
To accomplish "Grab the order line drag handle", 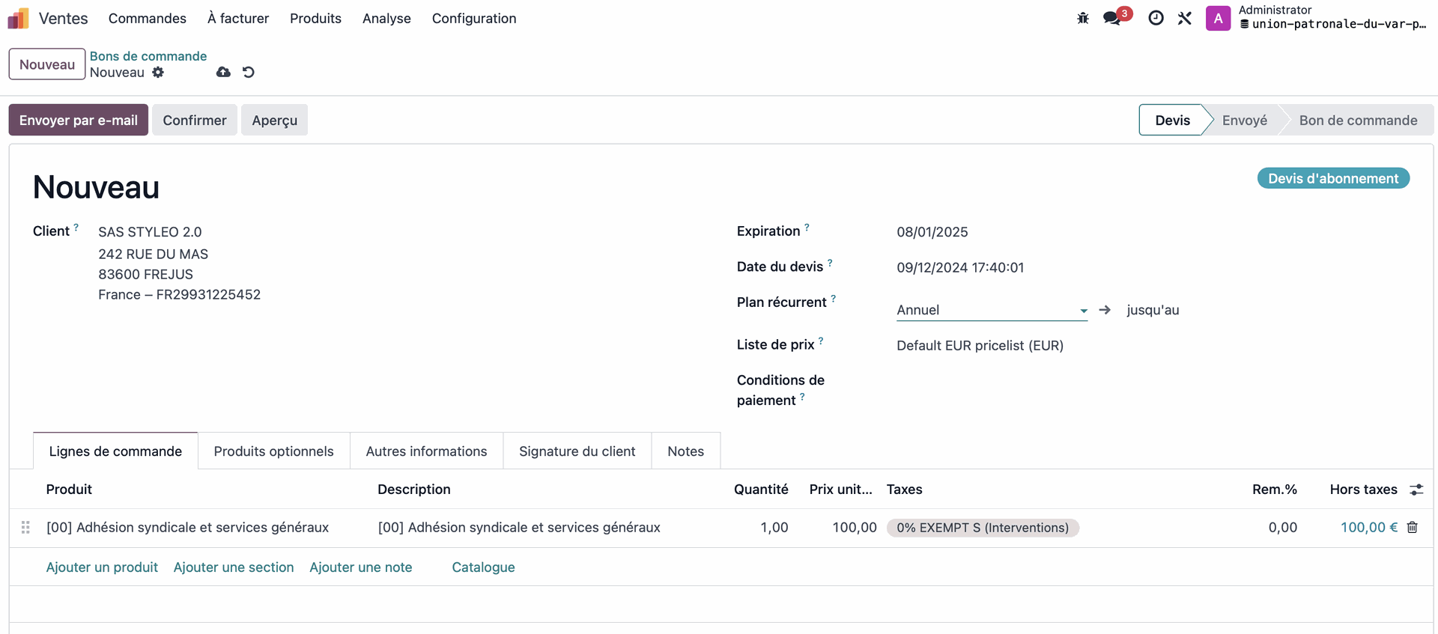I will 25,528.
